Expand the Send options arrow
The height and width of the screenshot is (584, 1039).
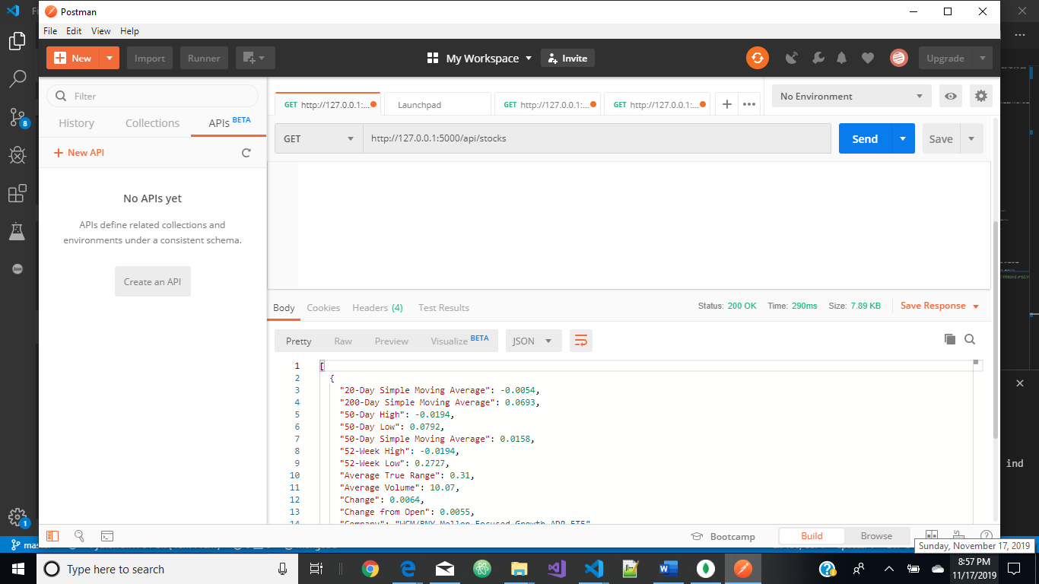903,138
